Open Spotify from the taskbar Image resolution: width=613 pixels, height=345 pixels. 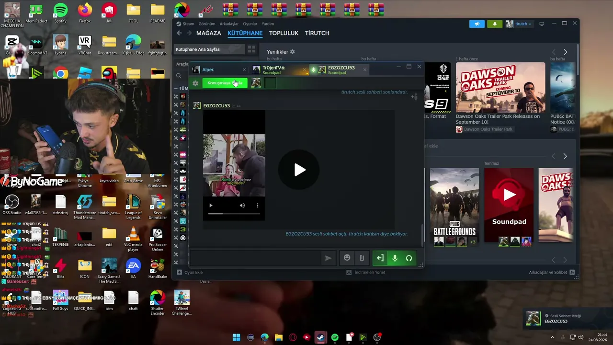point(335,337)
